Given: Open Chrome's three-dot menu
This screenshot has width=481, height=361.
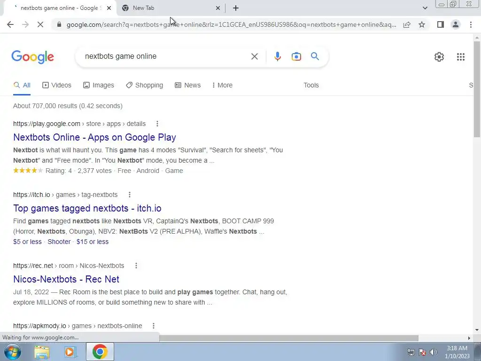Looking at the screenshot, I should coord(471,24).
